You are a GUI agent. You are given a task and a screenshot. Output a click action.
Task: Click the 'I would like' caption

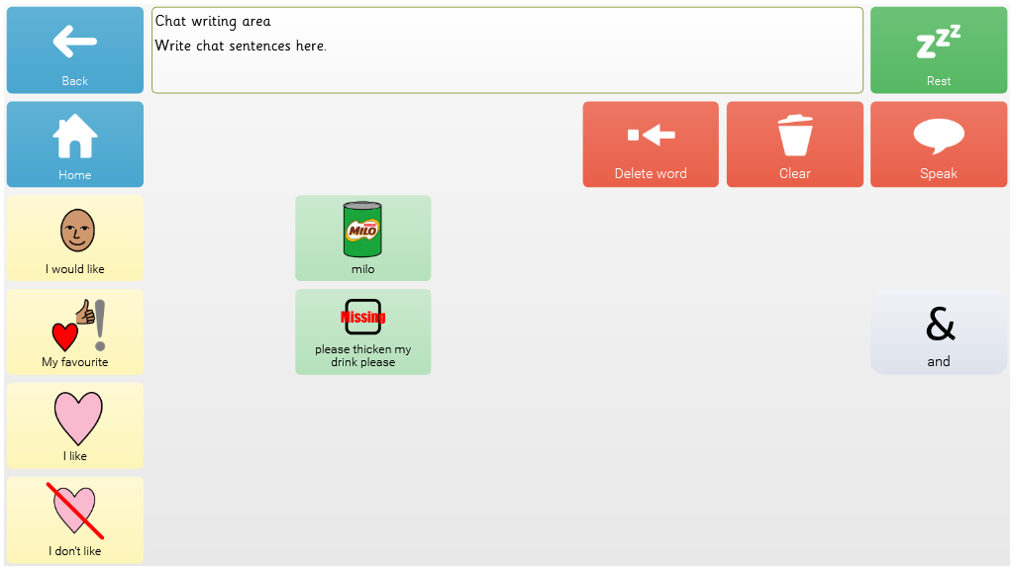coord(75,269)
